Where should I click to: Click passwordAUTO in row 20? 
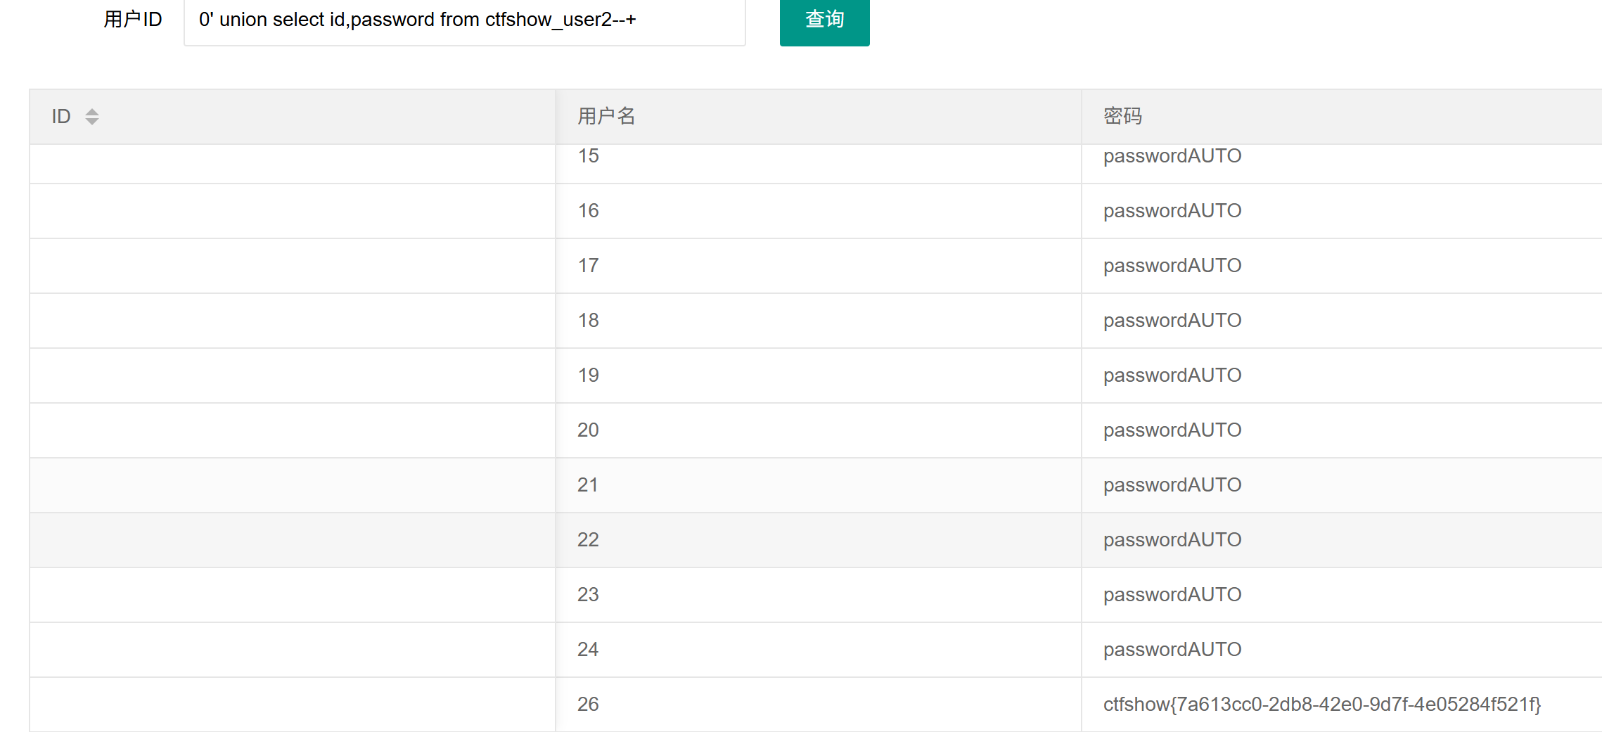(x=1172, y=430)
